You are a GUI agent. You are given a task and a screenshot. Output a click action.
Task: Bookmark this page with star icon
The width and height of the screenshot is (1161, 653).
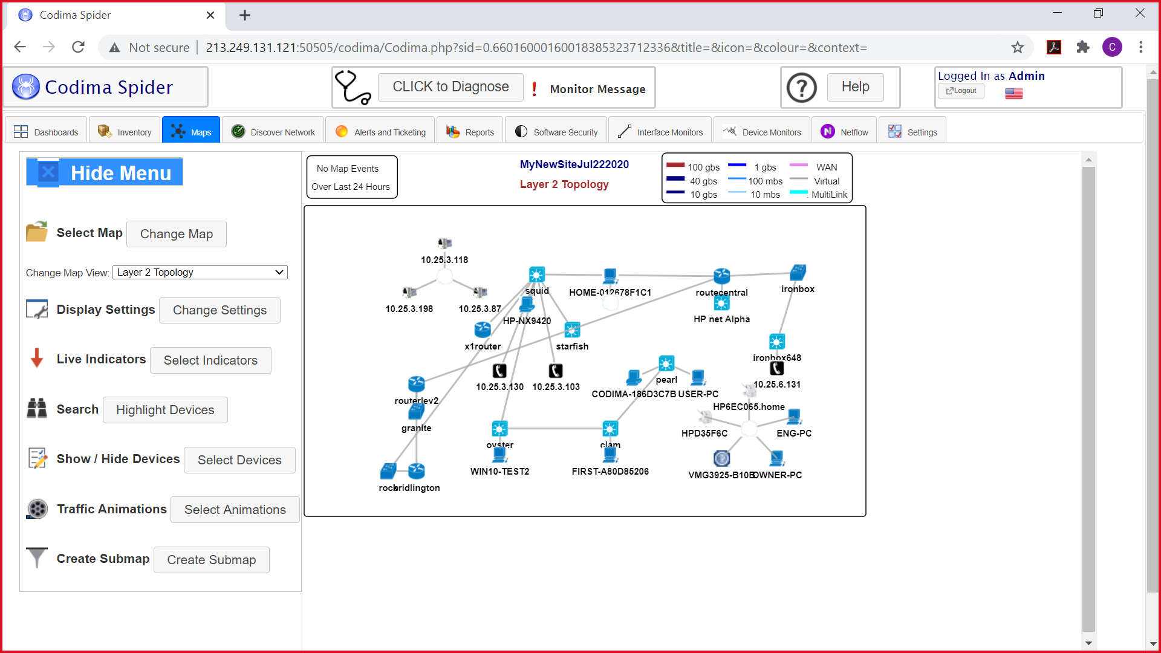pos(1018,47)
